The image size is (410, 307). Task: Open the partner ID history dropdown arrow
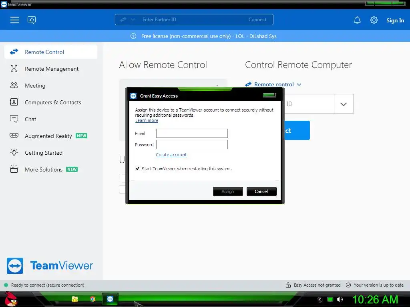coord(344,104)
